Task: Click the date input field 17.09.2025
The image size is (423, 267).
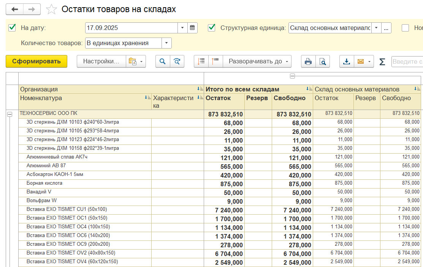Action: tap(131, 28)
